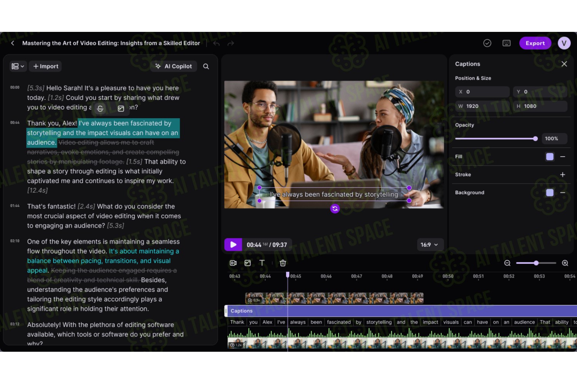
Task: Click the [12.4s] pause marker in transcript
Action: click(37, 190)
